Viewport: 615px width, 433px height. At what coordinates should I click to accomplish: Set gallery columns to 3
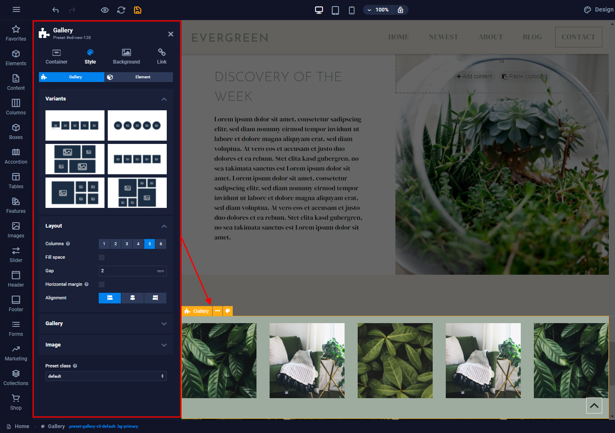(x=127, y=244)
